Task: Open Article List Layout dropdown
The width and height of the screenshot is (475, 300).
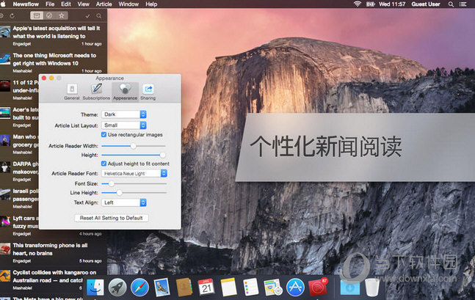Action: pos(124,125)
